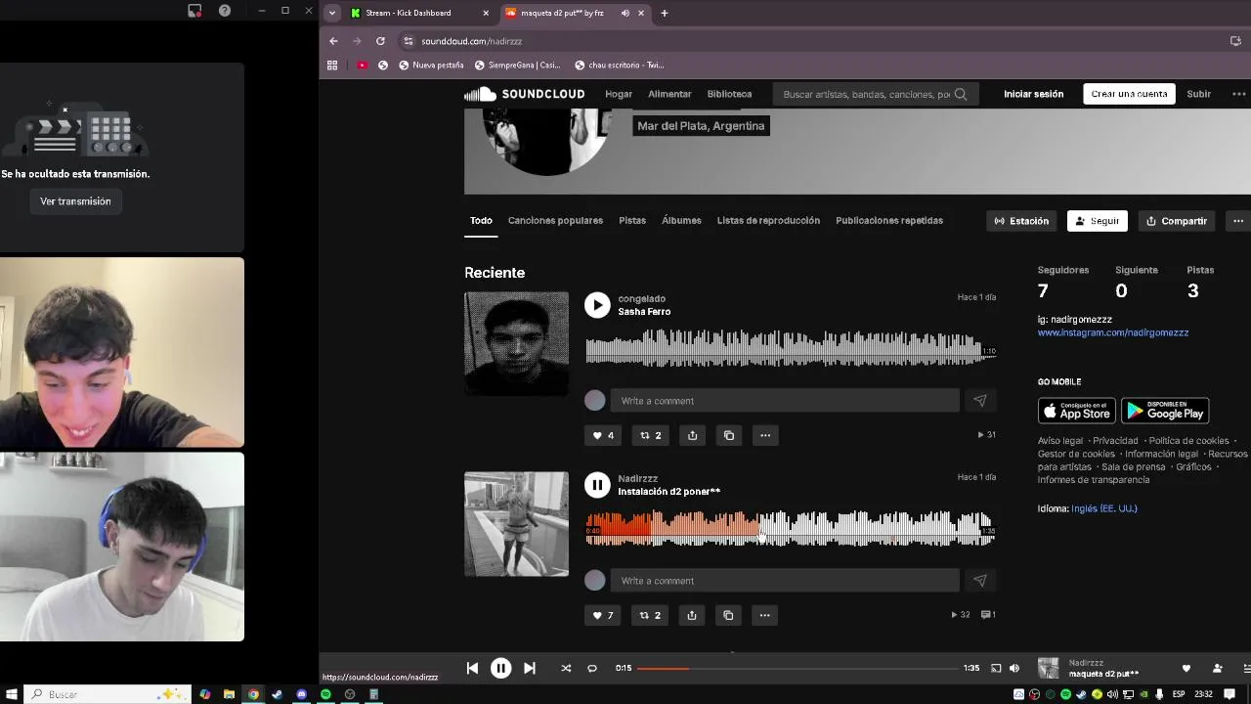Viewport: 1251px width, 704px height.
Task: Copy link of the congelado track
Action: click(x=729, y=435)
